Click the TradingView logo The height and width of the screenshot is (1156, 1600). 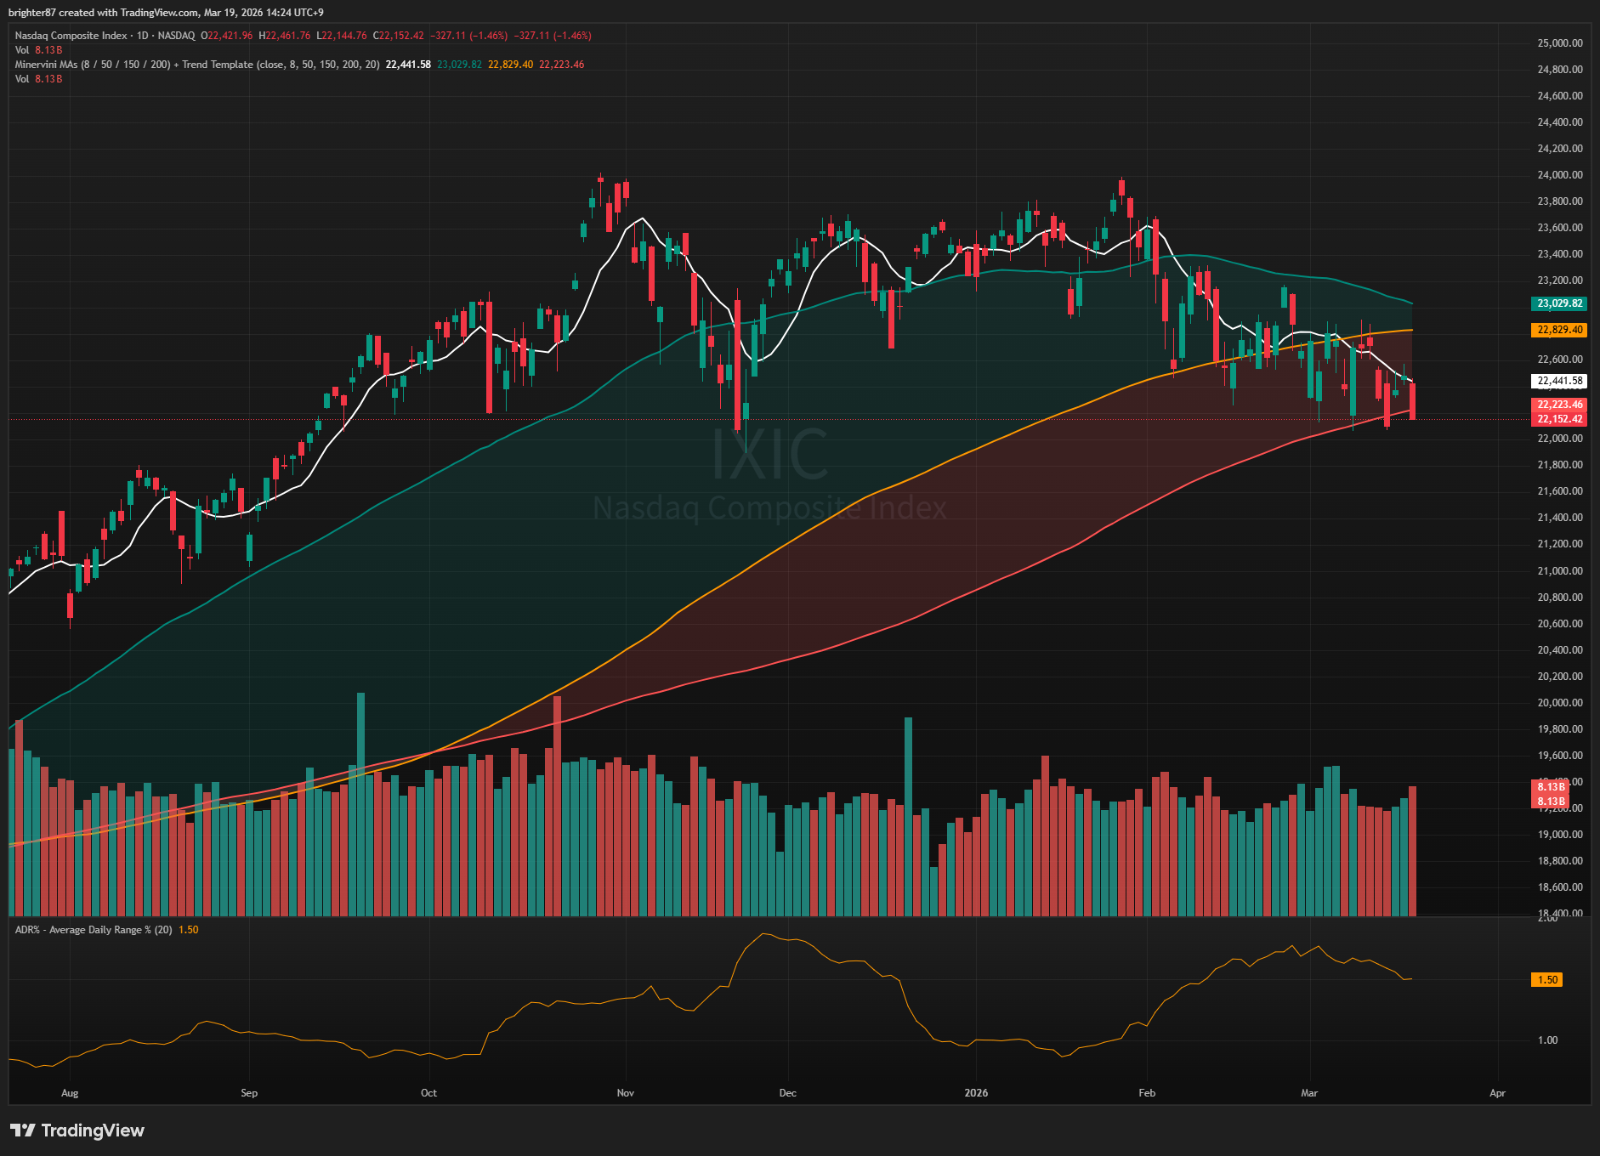pyautogui.click(x=77, y=1130)
